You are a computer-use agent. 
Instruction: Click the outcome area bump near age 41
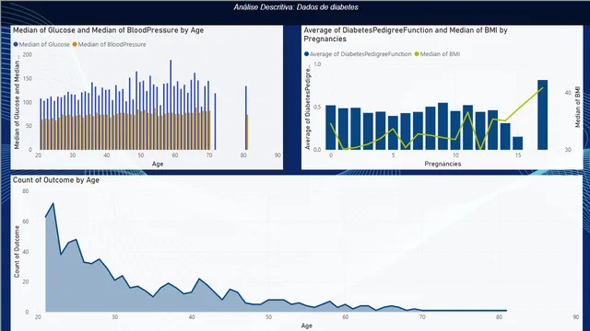(199, 279)
